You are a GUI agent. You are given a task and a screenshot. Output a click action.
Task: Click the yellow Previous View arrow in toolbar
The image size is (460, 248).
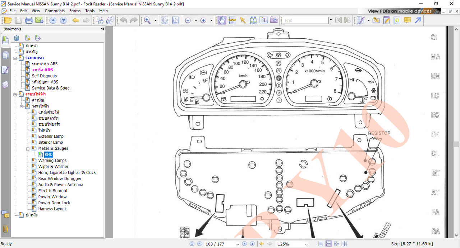tap(76, 20)
